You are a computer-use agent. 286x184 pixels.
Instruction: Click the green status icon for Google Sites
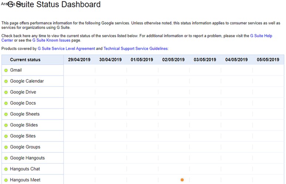click(x=6, y=136)
